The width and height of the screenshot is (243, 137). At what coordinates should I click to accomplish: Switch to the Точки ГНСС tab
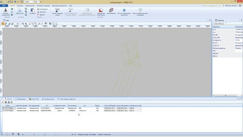(34, 99)
